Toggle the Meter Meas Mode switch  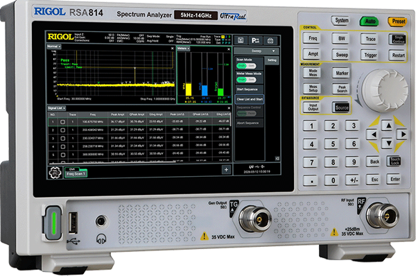246,80
